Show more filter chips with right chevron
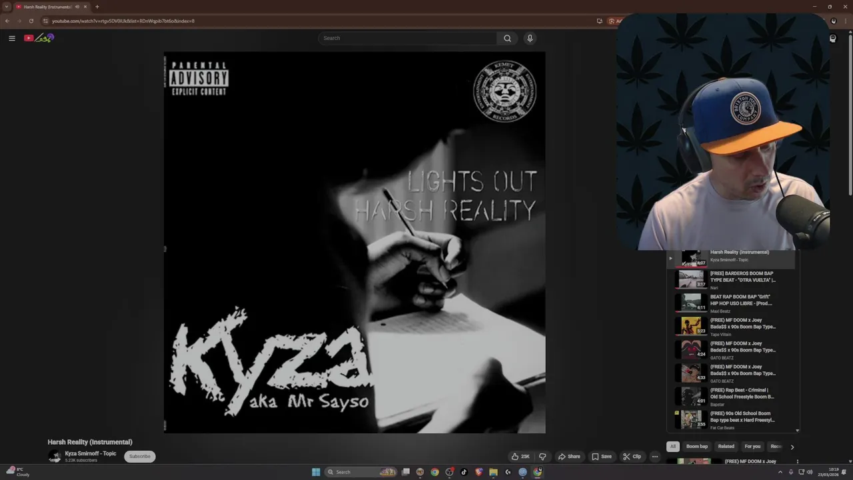Screen dimensions: 853x480 [x=792, y=447]
